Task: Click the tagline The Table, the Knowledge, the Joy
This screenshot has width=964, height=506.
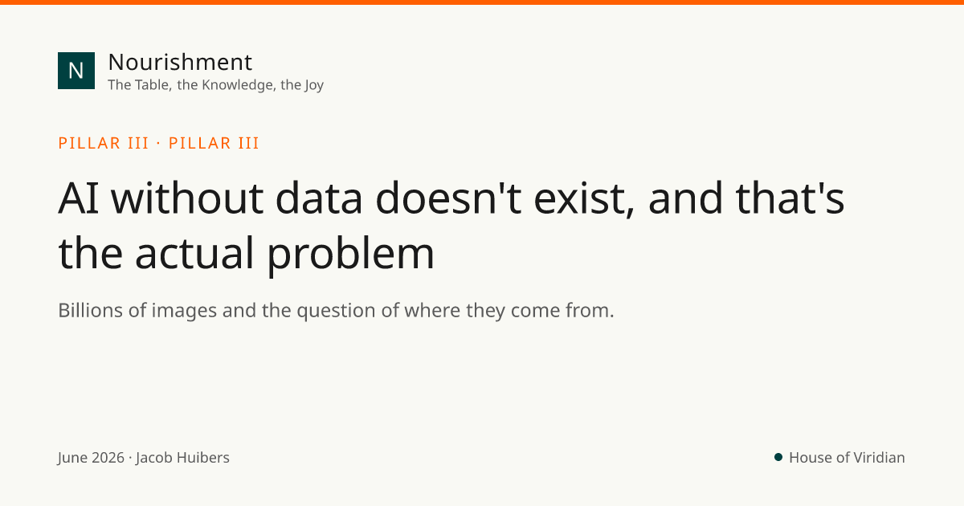Action: pos(215,84)
